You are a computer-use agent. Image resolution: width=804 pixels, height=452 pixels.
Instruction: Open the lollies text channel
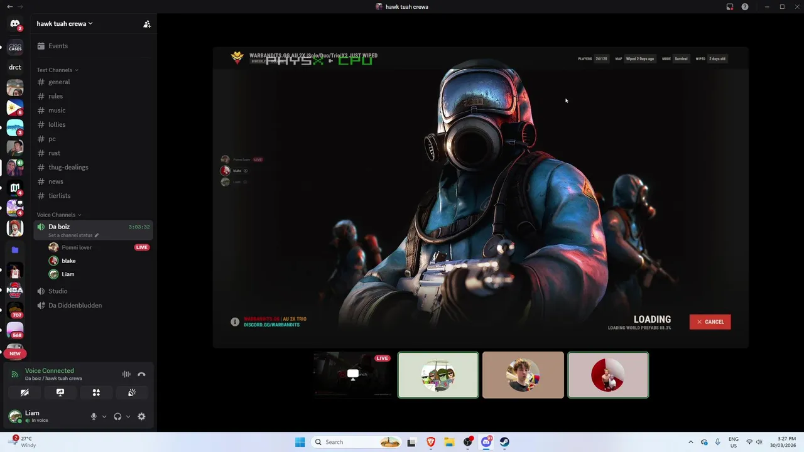click(x=93, y=124)
